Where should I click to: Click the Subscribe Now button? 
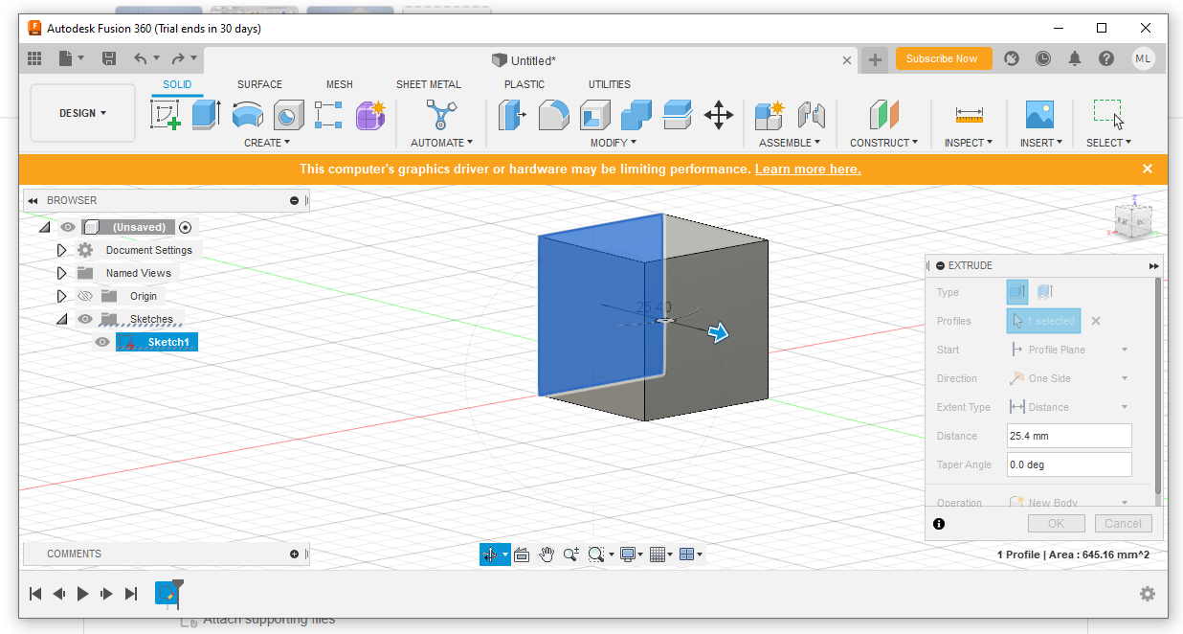tap(943, 58)
